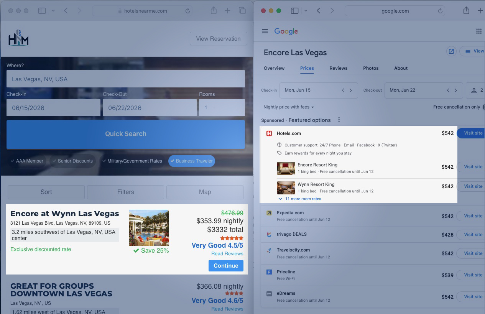Viewport: 485px width, 314px height.
Task: Click the eDreams logo icon
Action: pyautogui.click(x=269, y=293)
